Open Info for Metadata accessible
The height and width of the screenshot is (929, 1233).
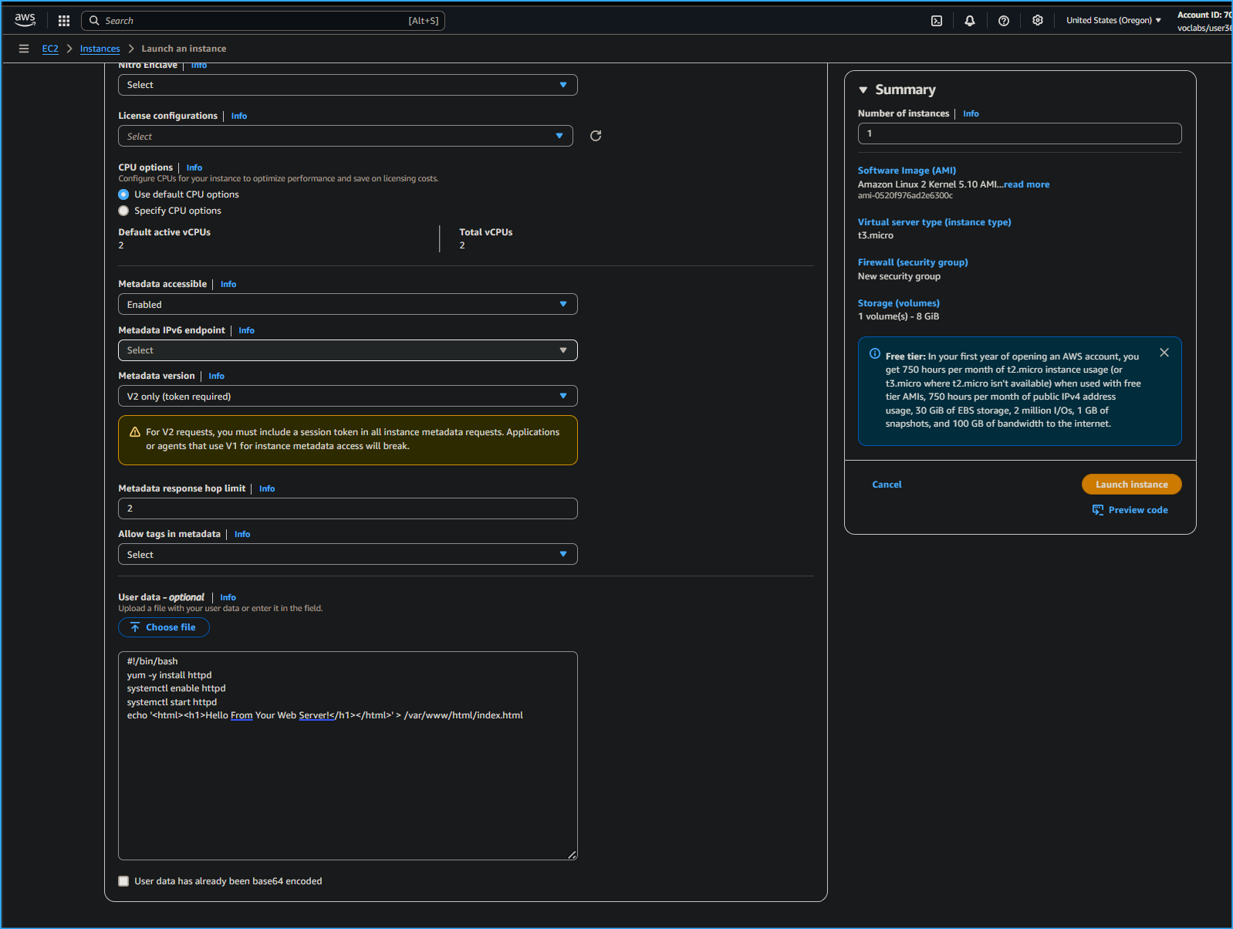pos(228,284)
